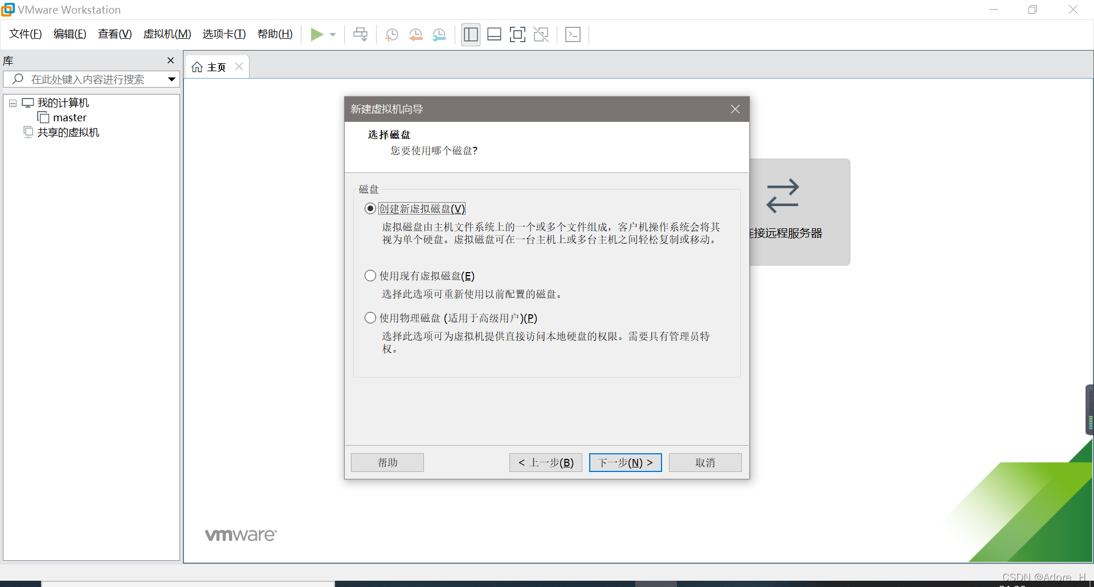The width and height of the screenshot is (1094, 587).
Task: Open the 虚拟机(M) menu
Action: pyautogui.click(x=167, y=34)
